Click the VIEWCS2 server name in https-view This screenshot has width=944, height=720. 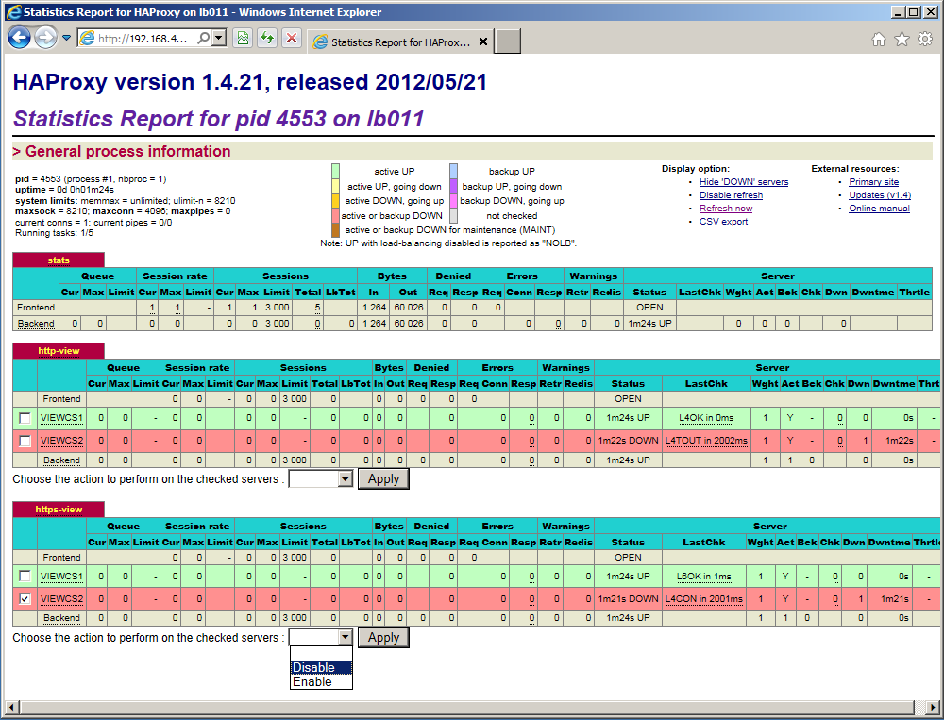[61, 599]
